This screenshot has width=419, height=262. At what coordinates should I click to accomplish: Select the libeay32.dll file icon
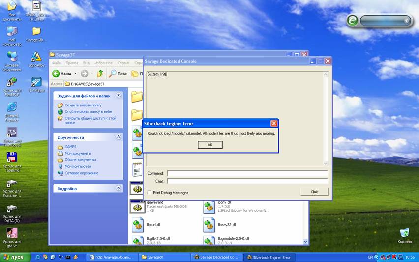(x=209, y=224)
